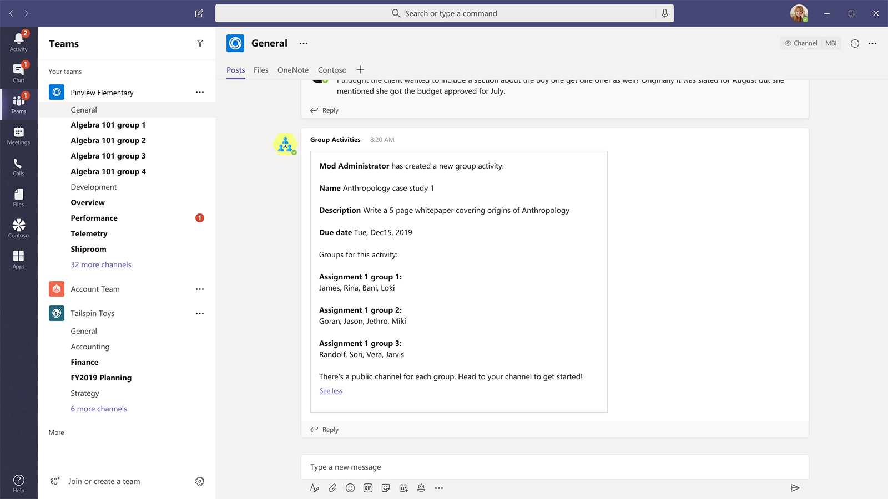Open more options for Pinview Elementary
Viewport: 888px width, 499px height.
[x=200, y=93]
